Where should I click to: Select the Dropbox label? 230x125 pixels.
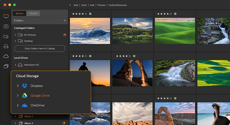[x=37, y=86]
